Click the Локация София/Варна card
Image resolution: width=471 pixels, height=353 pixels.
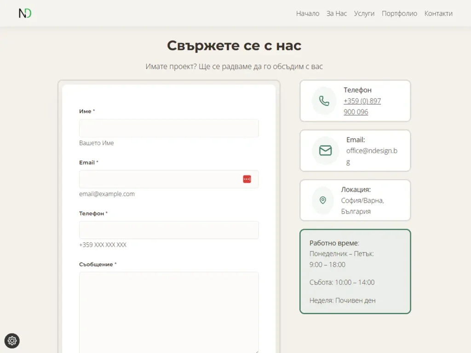click(355, 200)
